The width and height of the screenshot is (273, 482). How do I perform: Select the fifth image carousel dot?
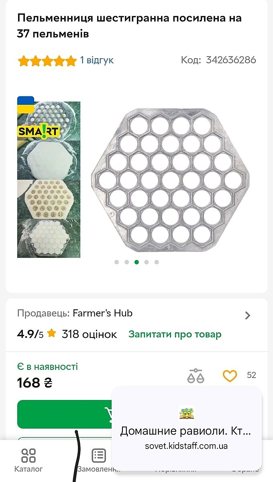coord(157,262)
